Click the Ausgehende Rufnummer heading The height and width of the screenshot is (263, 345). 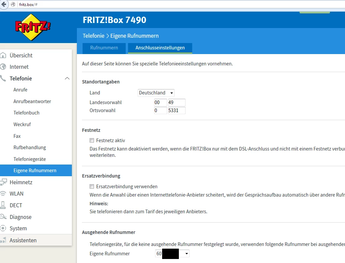coord(109,232)
